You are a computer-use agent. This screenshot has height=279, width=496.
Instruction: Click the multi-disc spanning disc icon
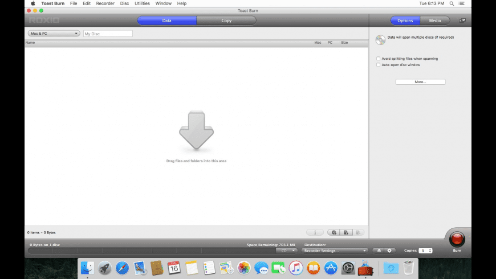click(380, 40)
